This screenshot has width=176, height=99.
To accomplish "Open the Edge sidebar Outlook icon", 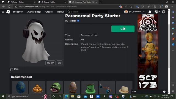I will click(173, 45).
